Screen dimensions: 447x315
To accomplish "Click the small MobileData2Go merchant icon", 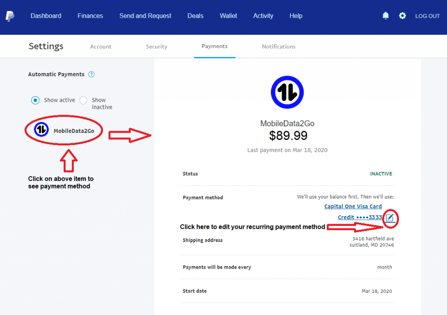I will tap(41, 129).
